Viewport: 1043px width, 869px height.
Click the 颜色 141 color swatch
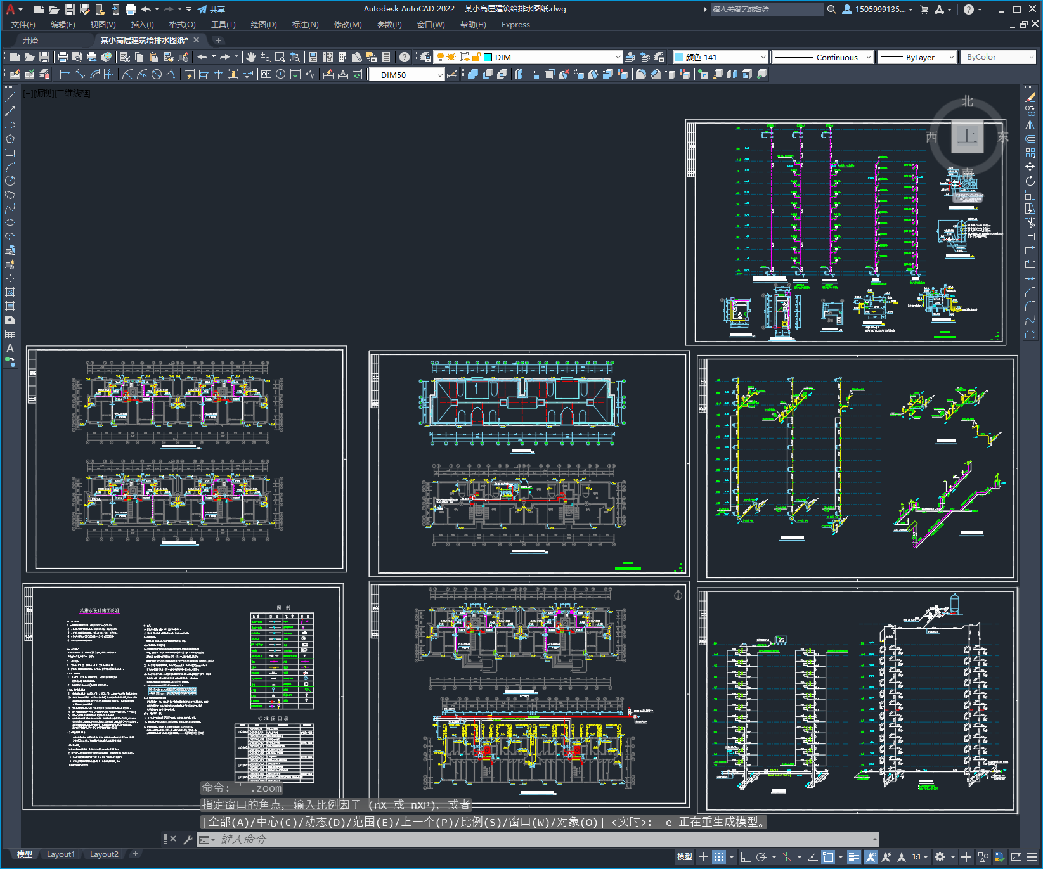(679, 57)
